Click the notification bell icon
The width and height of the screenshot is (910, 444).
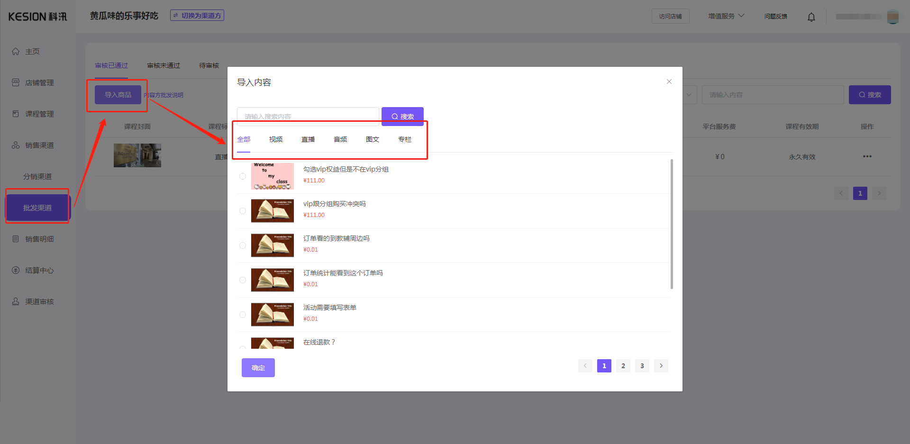click(x=811, y=17)
